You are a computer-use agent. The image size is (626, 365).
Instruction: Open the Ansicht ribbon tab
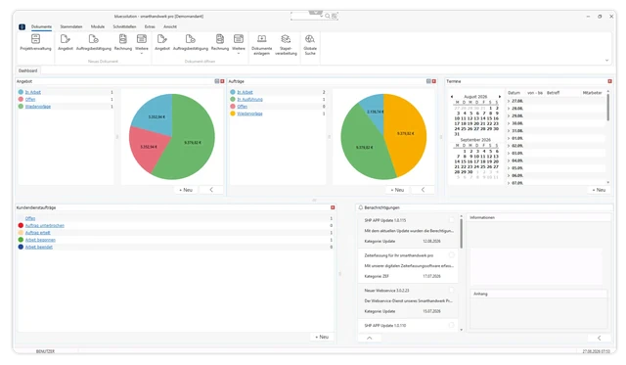tap(170, 26)
